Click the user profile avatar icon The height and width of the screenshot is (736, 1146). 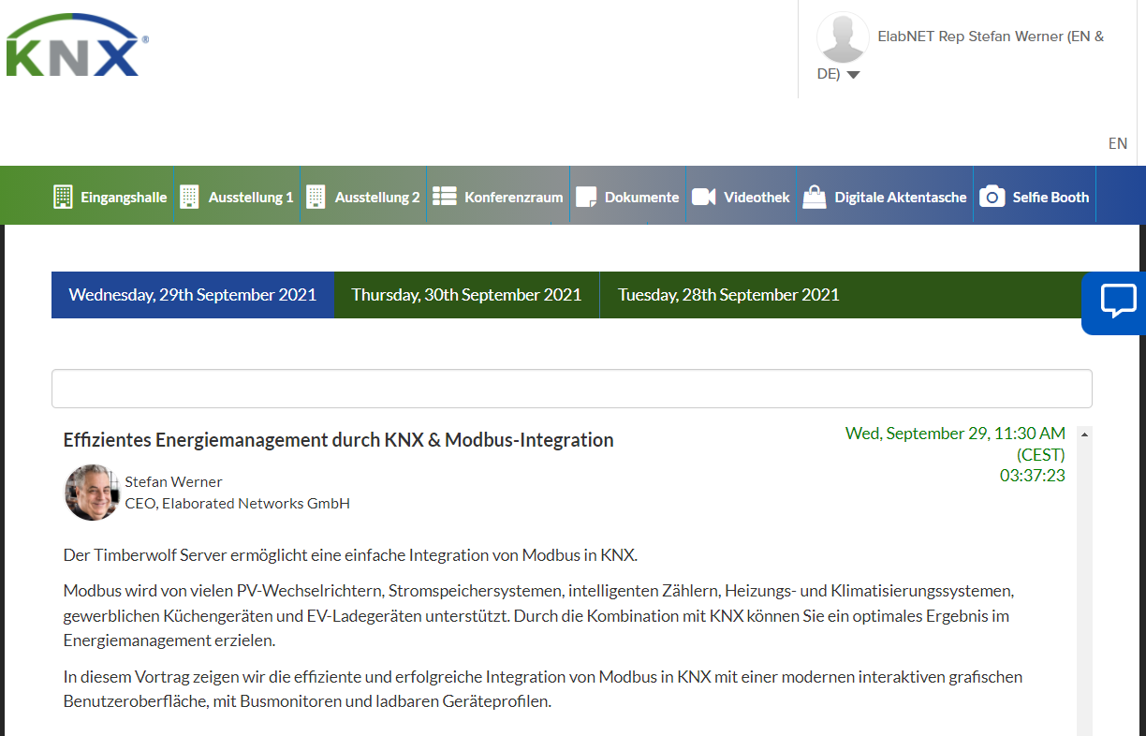843,37
